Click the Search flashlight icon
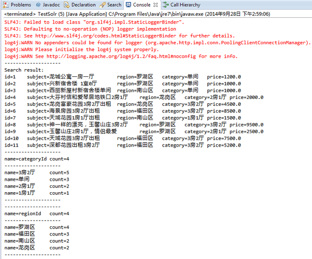Viewport: 312px width, 259px height. point(102,5)
